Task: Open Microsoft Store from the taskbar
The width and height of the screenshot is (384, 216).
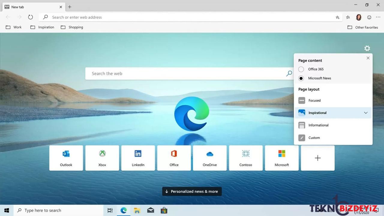Action: pos(164,210)
